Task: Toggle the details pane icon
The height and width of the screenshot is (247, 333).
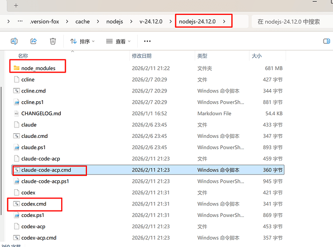Action: [327, 41]
